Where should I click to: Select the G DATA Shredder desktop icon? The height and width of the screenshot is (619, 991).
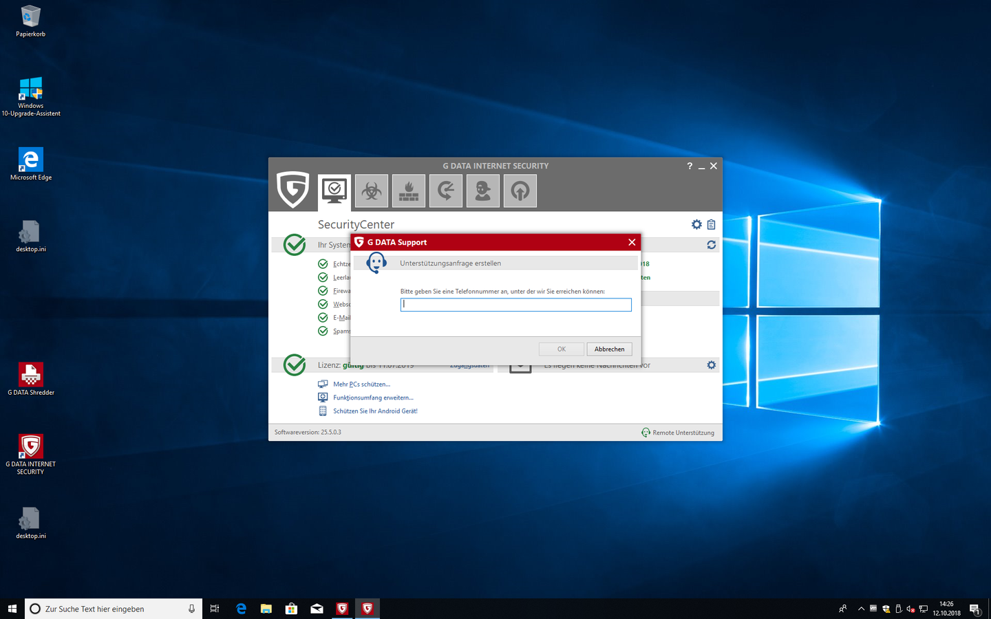coord(31,379)
